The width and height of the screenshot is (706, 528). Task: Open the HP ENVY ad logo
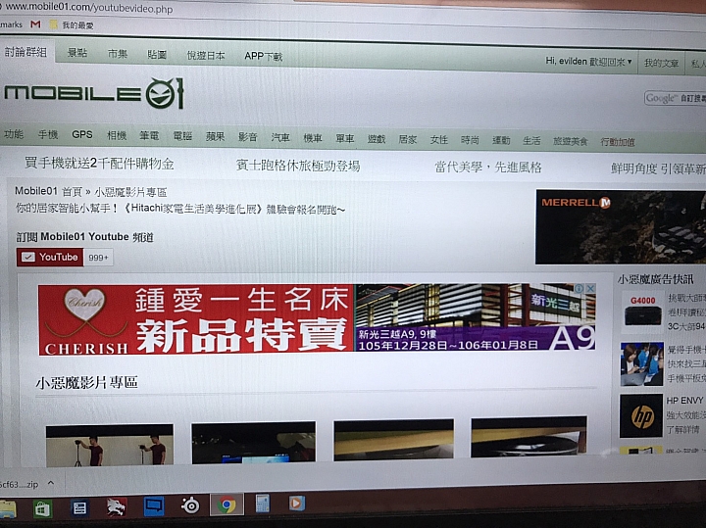coord(641,416)
